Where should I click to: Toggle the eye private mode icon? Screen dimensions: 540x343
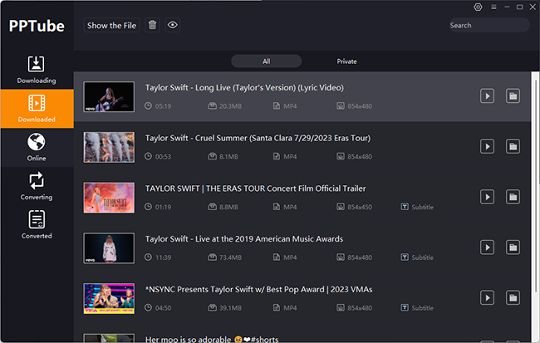[172, 25]
